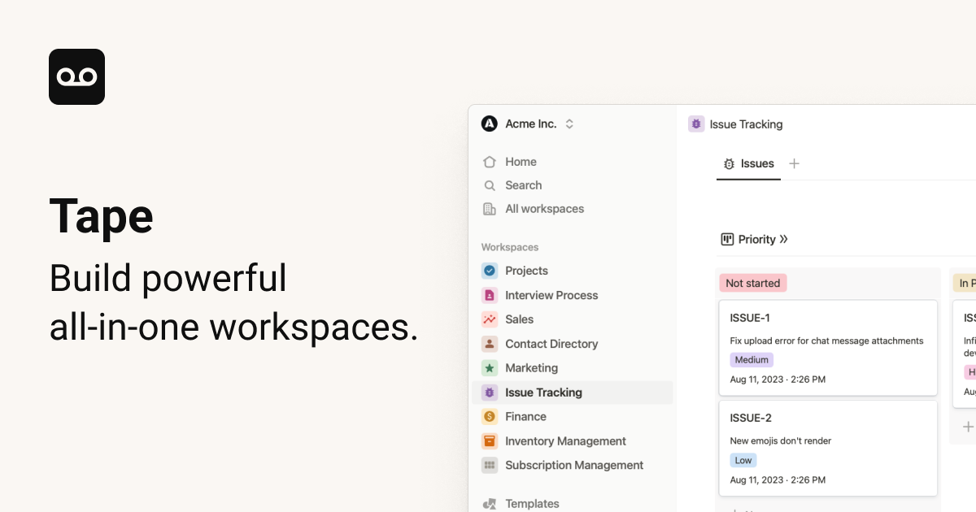Open the Subscription Management grid icon
The width and height of the screenshot is (976, 512).
[489, 466]
